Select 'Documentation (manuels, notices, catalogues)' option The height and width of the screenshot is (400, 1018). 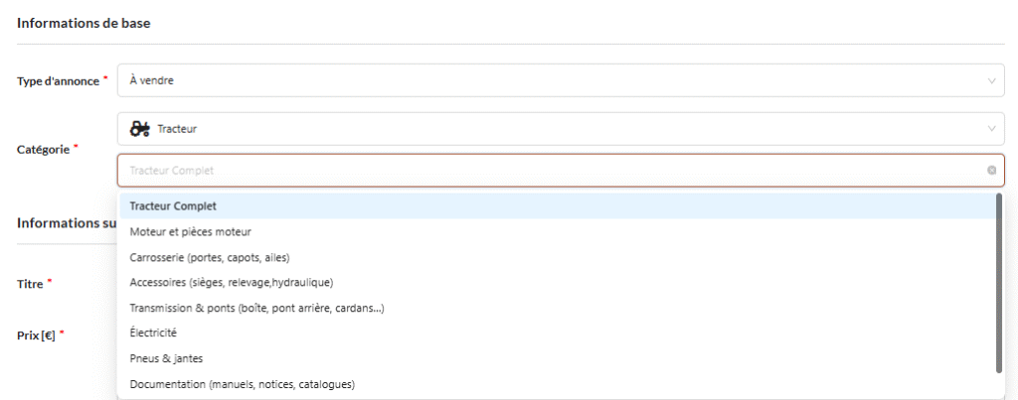click(242, 383)
